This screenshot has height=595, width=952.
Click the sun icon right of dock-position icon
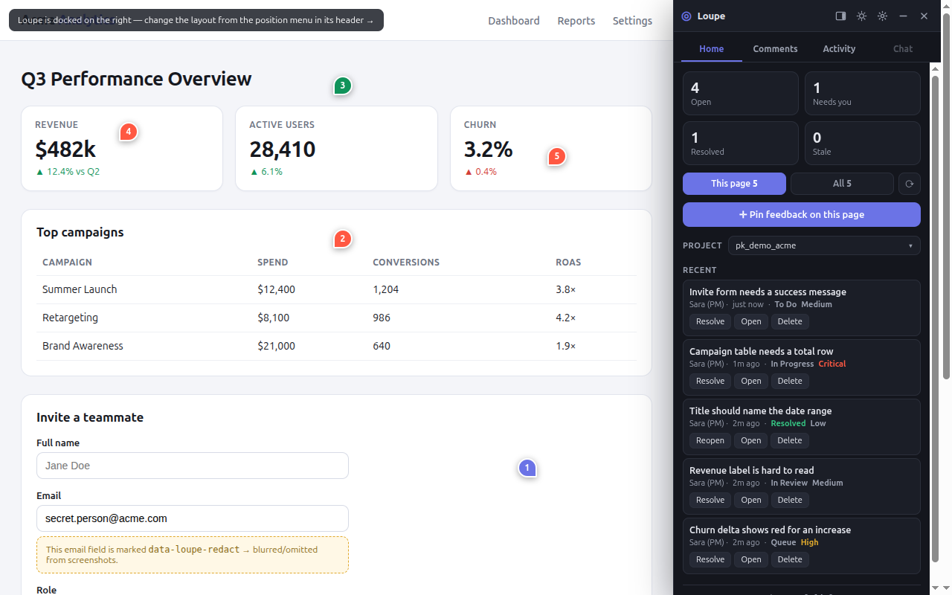(x=861, y=16)
